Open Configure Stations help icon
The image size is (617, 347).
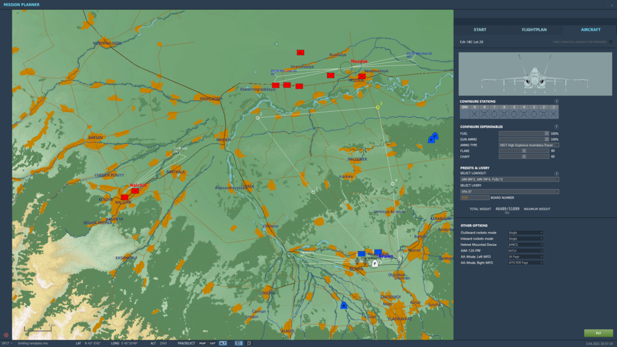(x=557, y=101)
